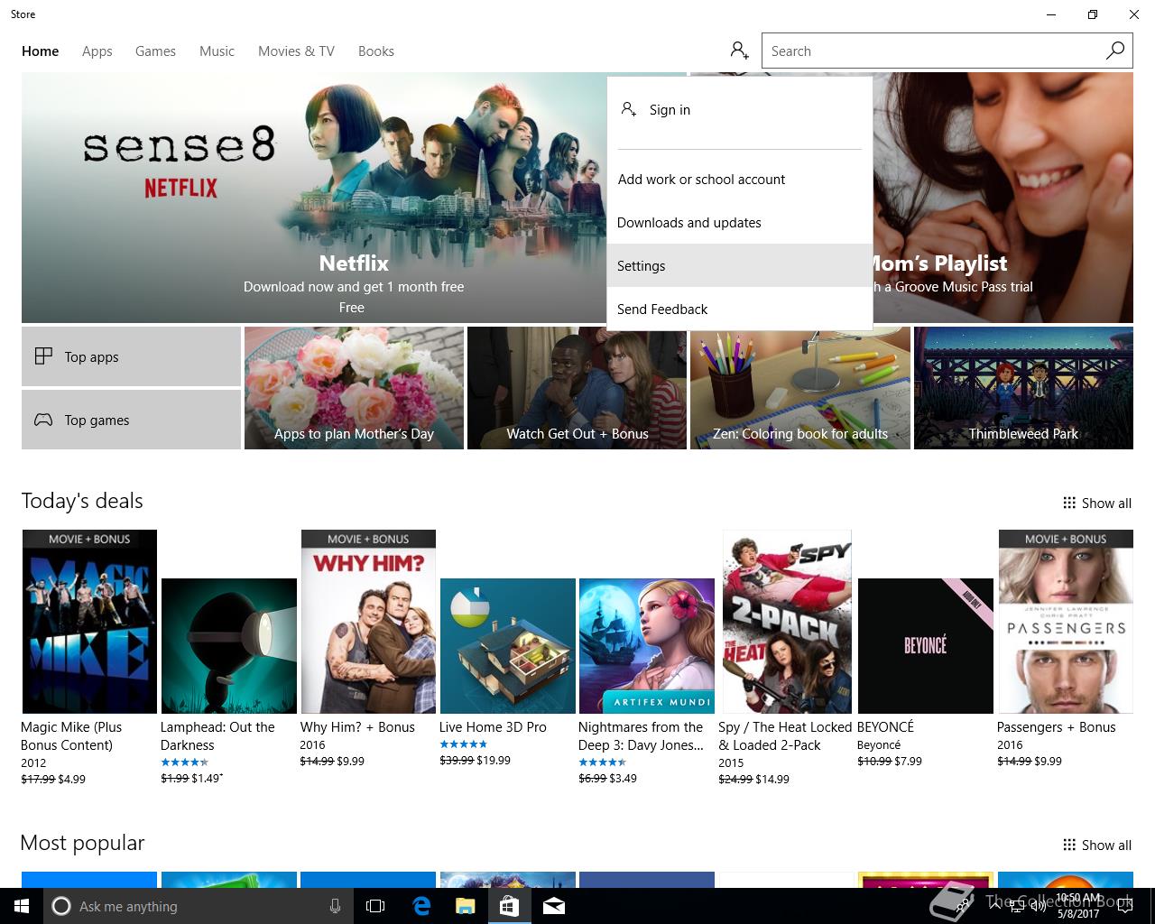Show all Most popular items

1097,845
